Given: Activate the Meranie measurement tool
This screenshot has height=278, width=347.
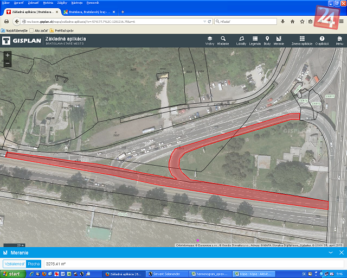Looking at the screenshot, I should pos(279,40).
